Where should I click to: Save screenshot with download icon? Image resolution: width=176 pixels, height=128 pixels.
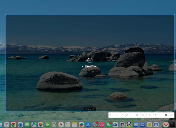click(161, 115)
